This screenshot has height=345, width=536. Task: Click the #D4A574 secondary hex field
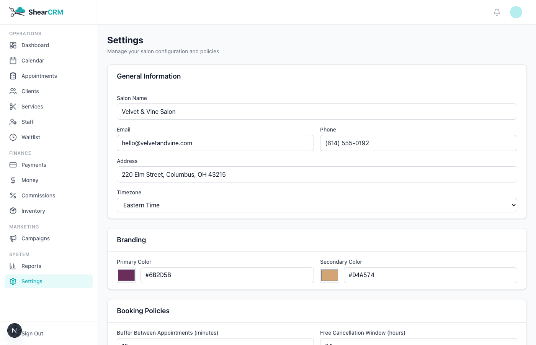click(430, 275)
